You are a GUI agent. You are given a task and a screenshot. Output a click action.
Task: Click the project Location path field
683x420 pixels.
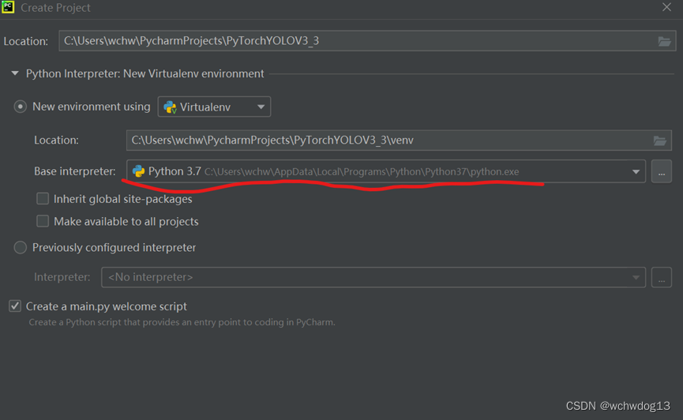pos(355,41)
